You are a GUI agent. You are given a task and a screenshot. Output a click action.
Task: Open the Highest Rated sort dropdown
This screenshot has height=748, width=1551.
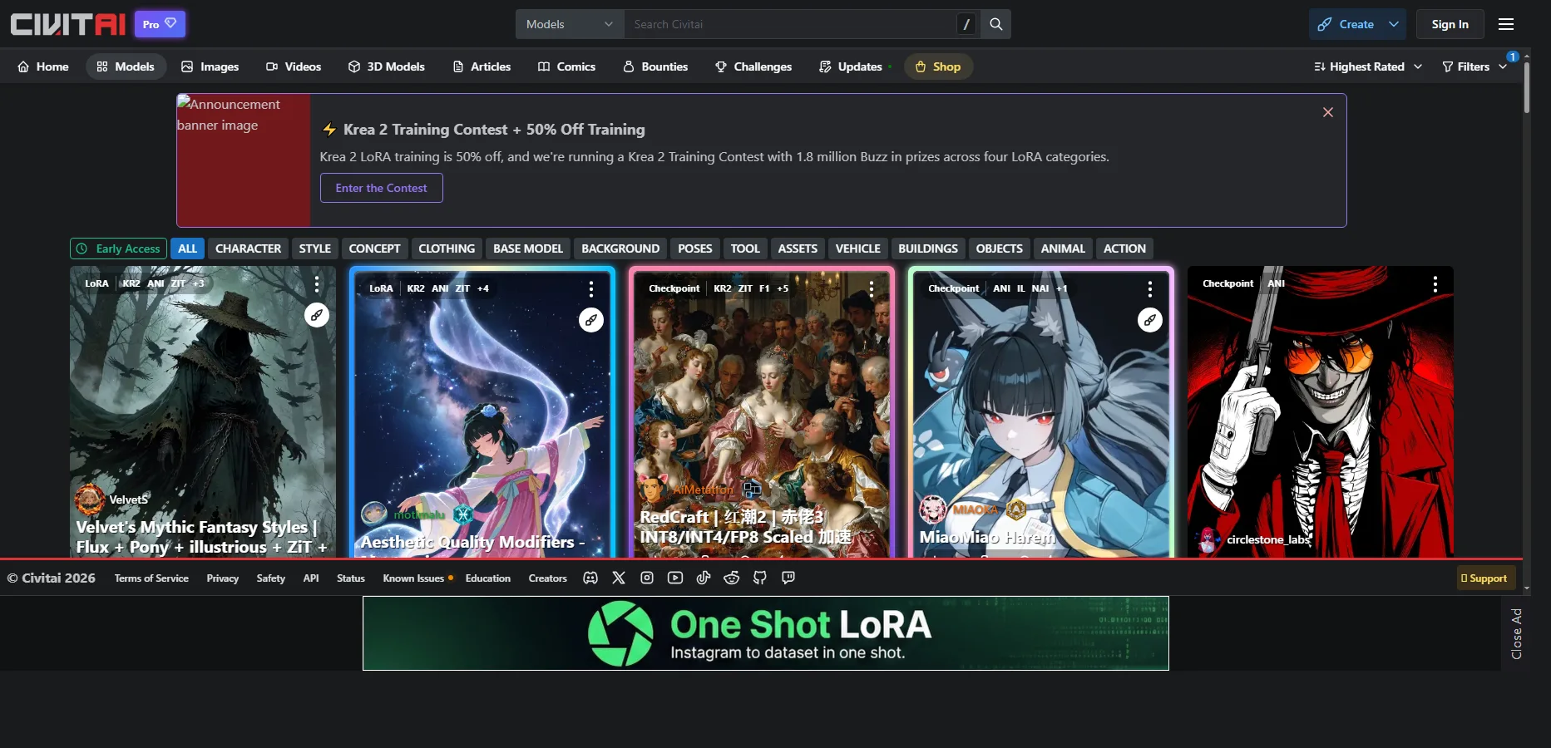(x=1368, y=66)
